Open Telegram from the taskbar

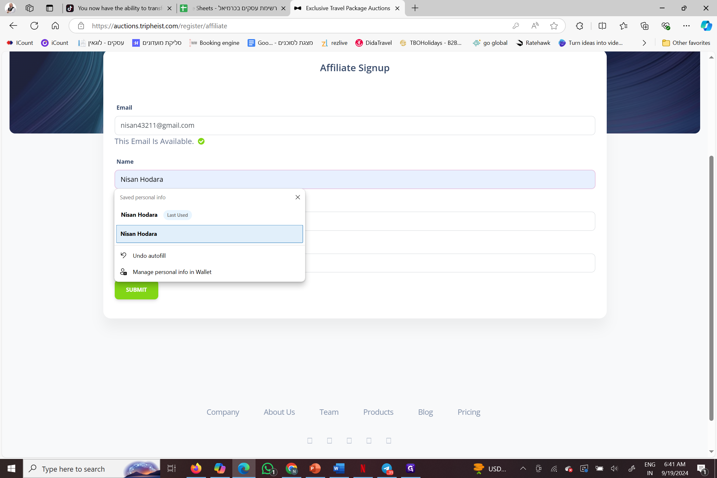(387, 468)
